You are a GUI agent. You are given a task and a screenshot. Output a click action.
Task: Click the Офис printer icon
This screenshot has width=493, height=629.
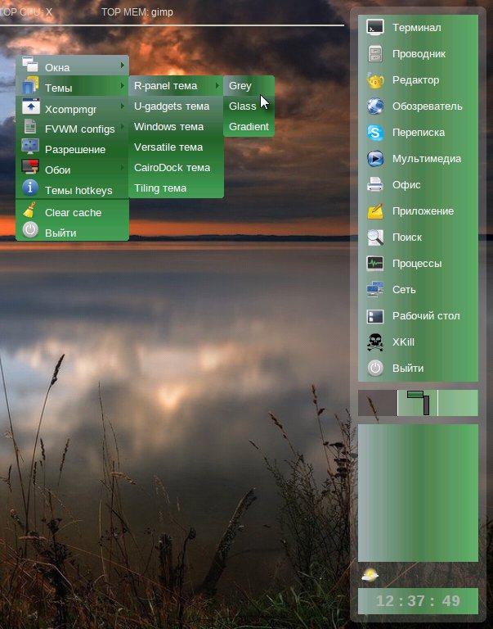[x=375, y=185]
